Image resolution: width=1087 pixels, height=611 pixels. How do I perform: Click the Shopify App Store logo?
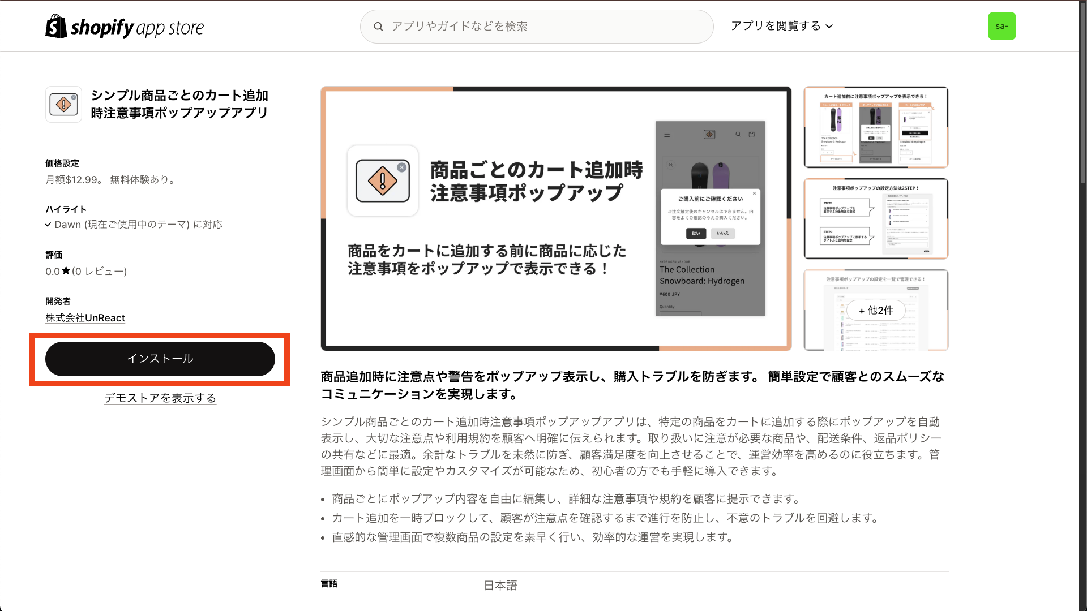[124, 26]
